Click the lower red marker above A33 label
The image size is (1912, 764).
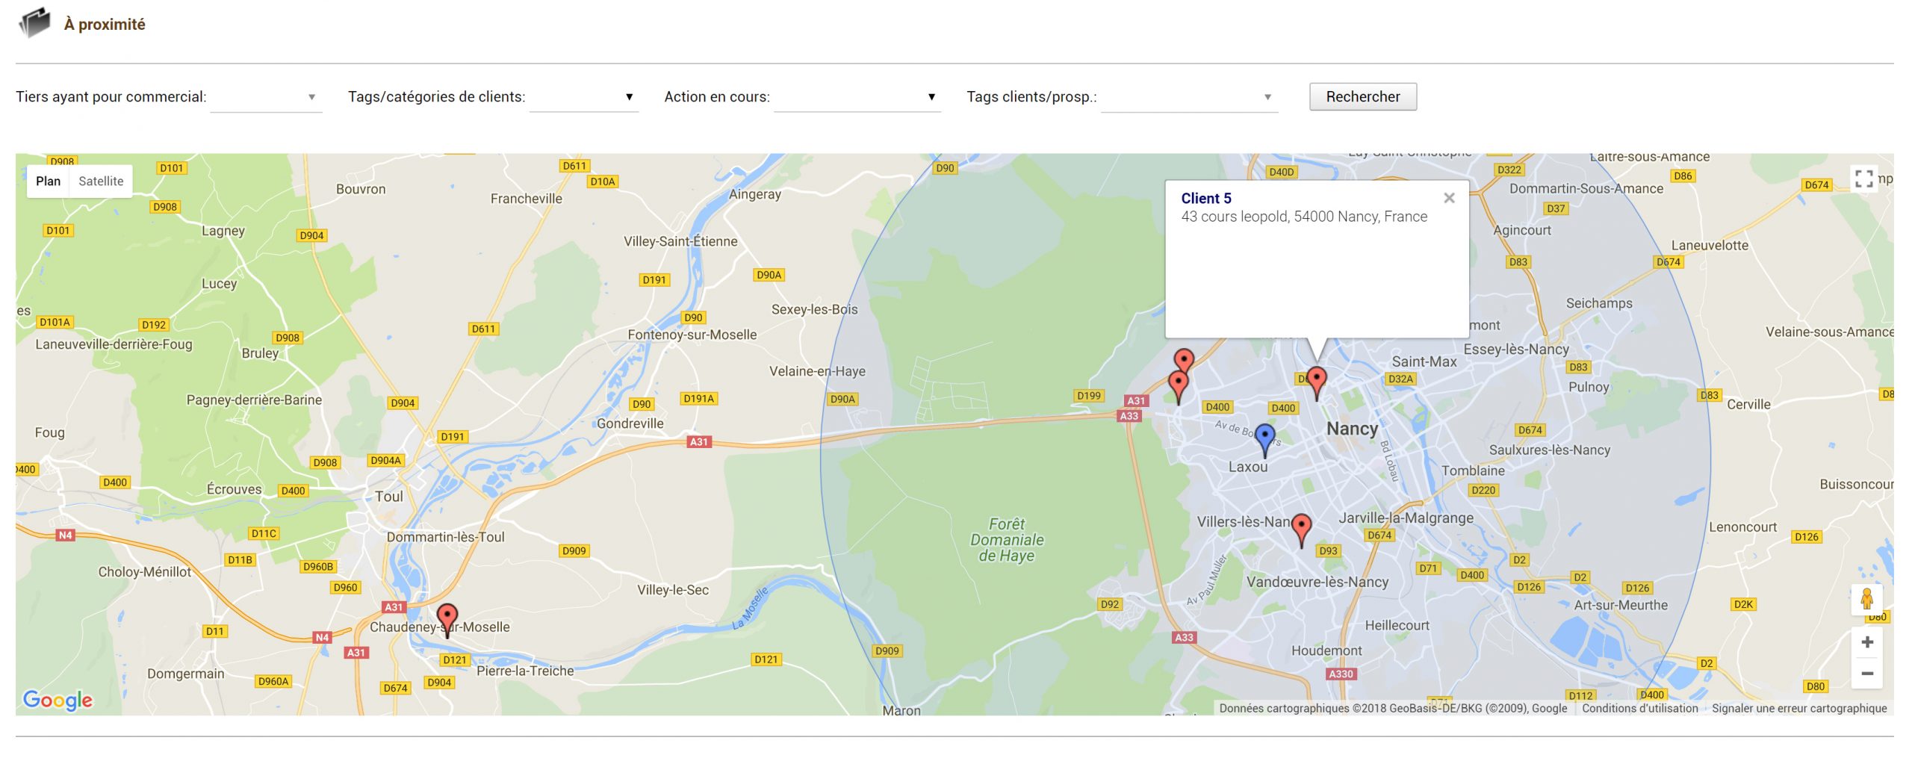[x=1178, y=388]
